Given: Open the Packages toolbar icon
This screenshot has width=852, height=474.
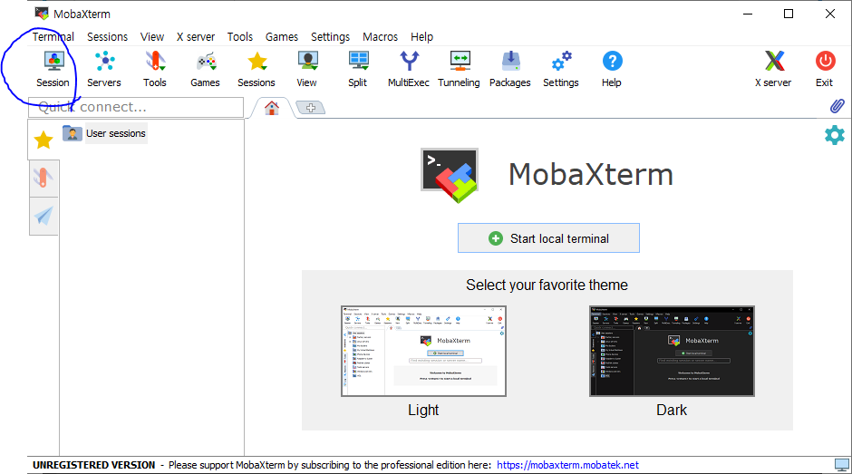Looking at the screenshot, I should pyautogui.click(x=510, y=69).
